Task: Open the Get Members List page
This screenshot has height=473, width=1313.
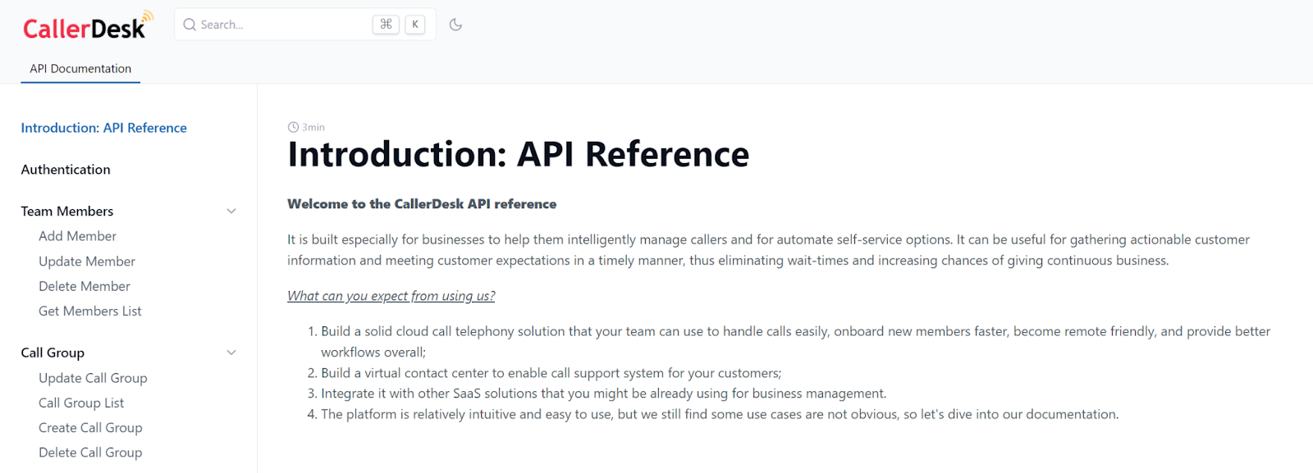Action: point(90,312)
